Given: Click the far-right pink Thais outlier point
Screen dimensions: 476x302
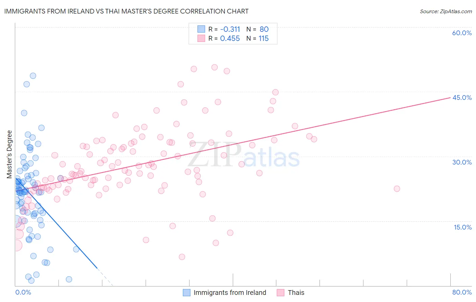Looking at the screenshot, I should point(397,189).
